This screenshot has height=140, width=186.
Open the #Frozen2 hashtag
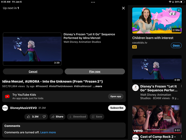coord(42,86)
